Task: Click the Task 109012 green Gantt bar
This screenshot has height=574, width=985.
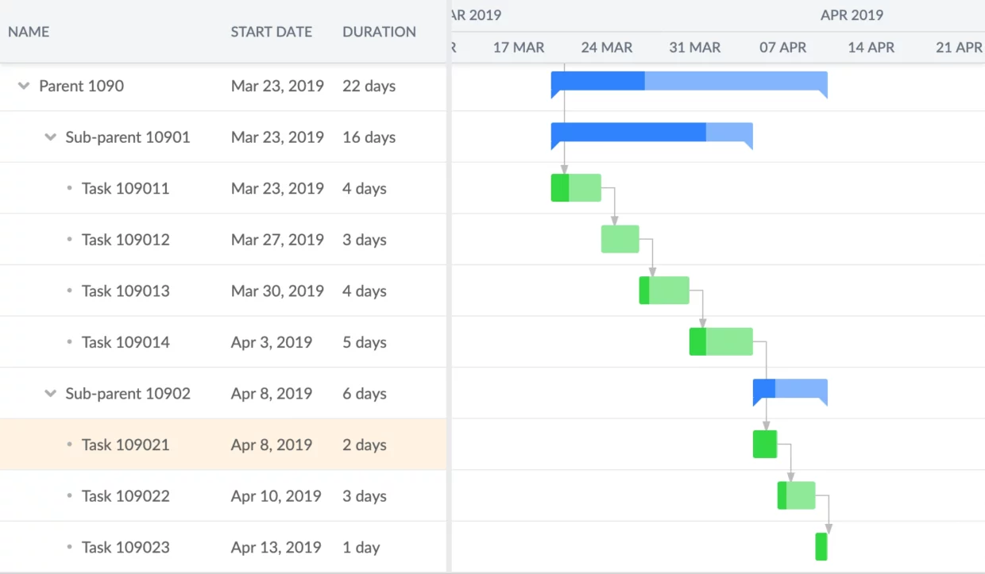Action: 620,239
